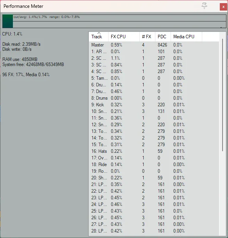Viewport: 228px width, 238px height.
Task: Select the '22: LP...' track row
Action: [x=154, y=191]
